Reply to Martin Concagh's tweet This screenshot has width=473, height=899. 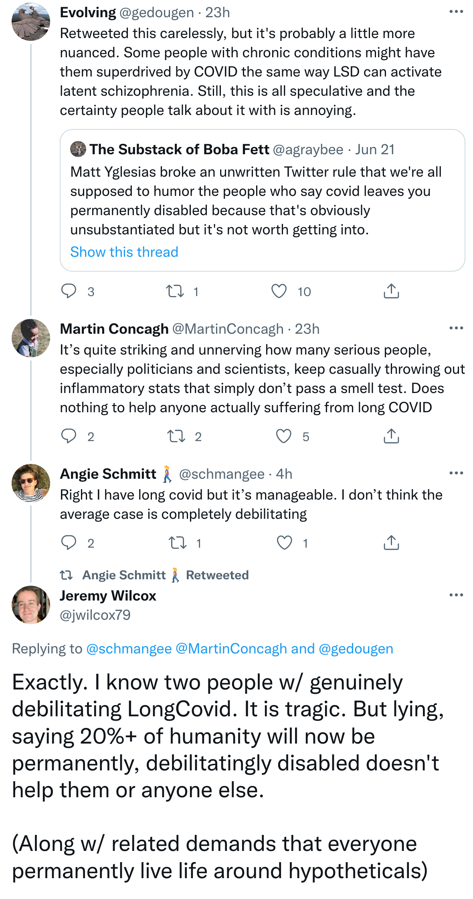point(69,436)
